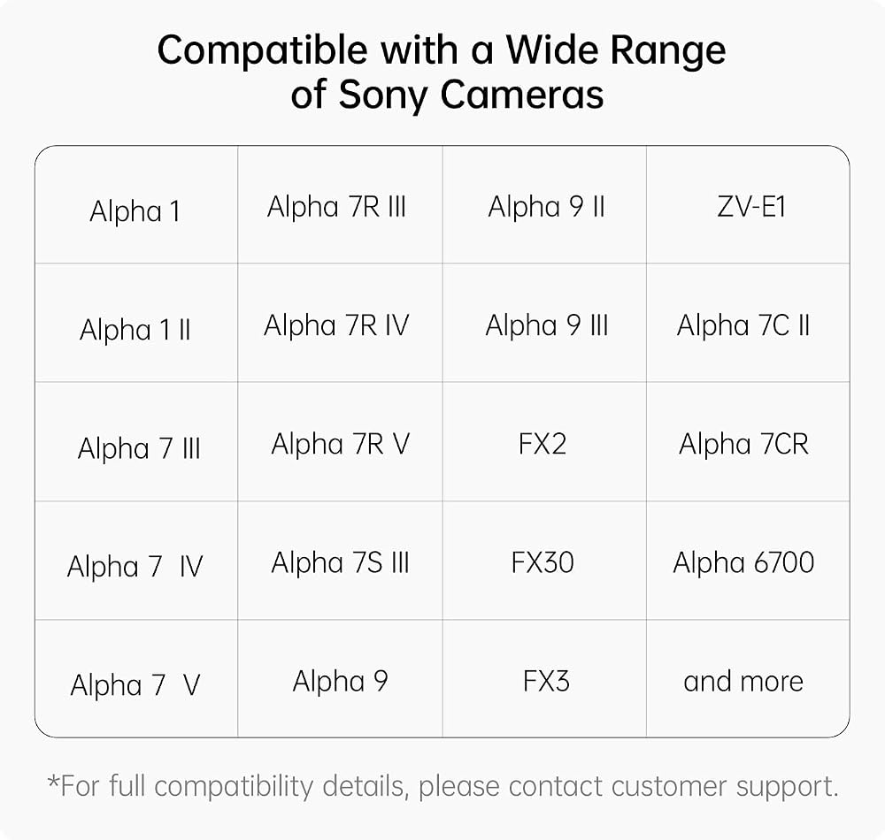Click the 'and more' cell
The width and height of the screenshot is (885, 840).
[x=748, y=679]
